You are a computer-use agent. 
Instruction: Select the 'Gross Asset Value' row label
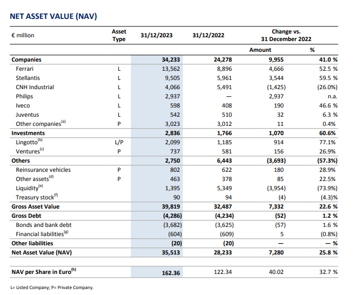36,206
